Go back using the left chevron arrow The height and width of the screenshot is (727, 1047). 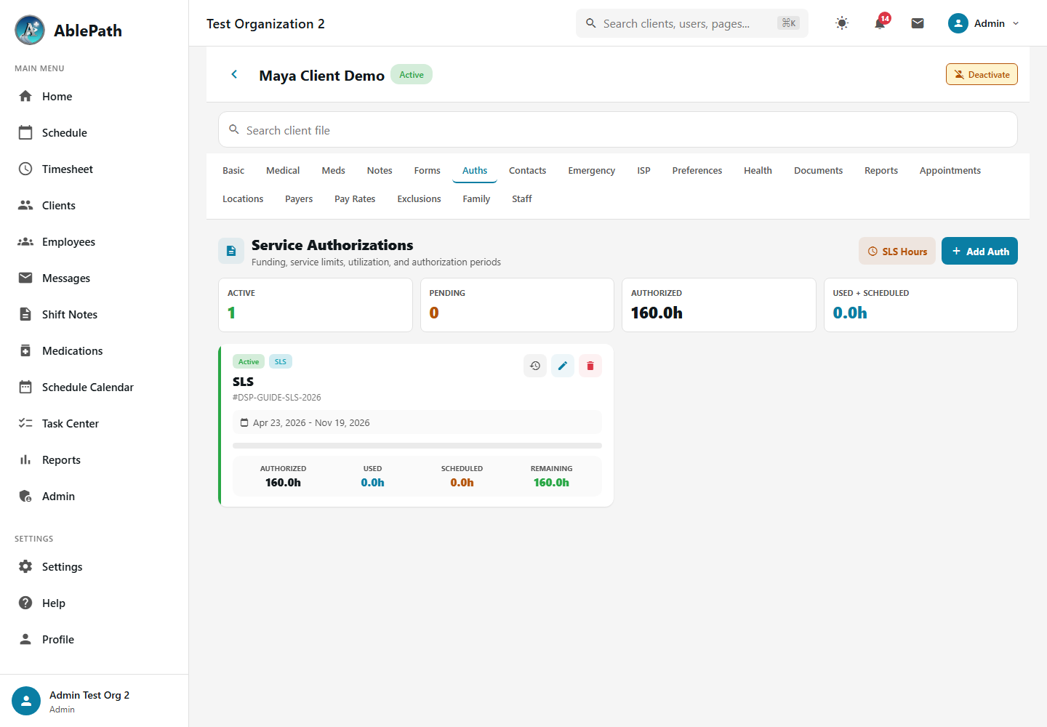(x=234, y=74)
